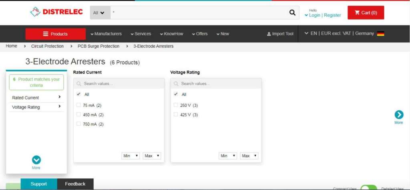Expand Voltage Rating filter in sidebar
This screenshot has width=410, height=190.
coord(36,107)
